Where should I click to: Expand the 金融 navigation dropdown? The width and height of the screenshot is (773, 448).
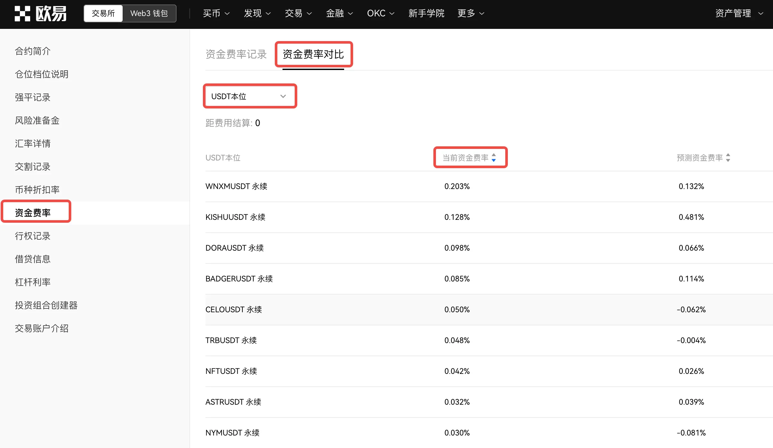339,13
